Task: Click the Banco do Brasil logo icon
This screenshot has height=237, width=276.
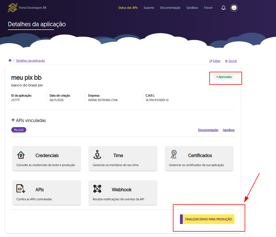Action: pos(13,8)
